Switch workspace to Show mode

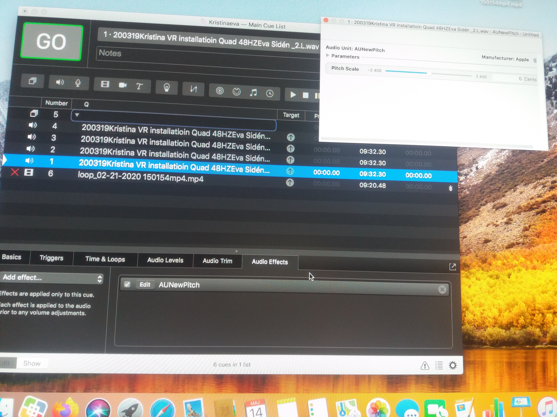32,363
